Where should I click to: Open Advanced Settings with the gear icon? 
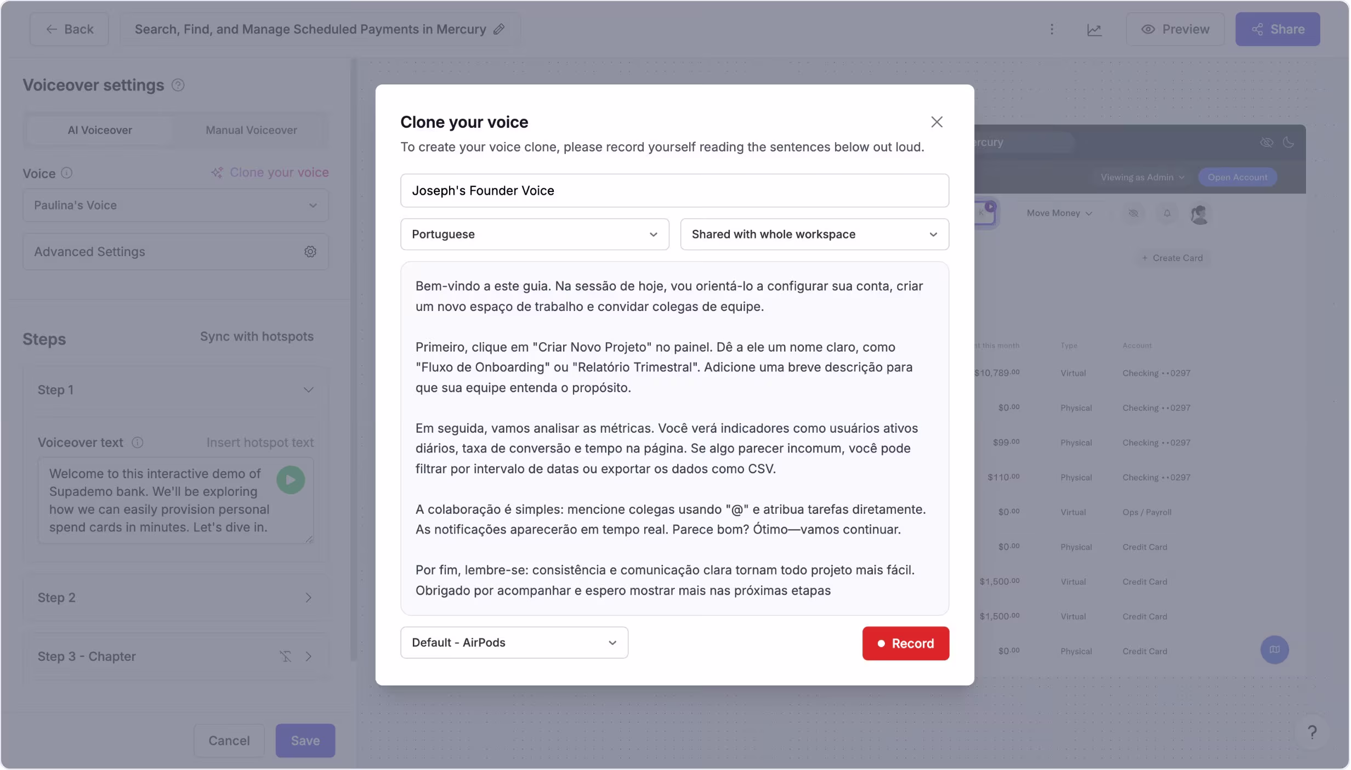[x=310, y=252]
